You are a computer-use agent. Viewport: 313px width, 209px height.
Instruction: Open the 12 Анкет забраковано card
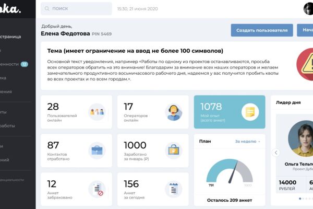(x=76, y=189)
